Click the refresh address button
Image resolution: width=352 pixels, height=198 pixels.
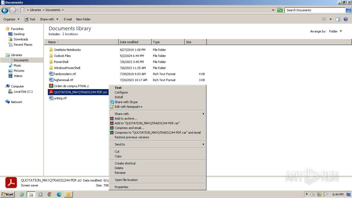tap(280, 10)
